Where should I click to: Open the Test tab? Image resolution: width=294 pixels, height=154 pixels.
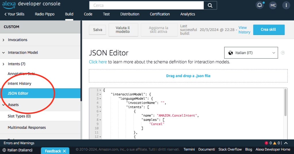pyautogui.click(x=106, y=14)
